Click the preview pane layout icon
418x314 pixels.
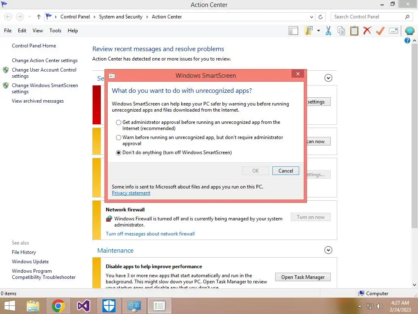(x=293, y=31)
